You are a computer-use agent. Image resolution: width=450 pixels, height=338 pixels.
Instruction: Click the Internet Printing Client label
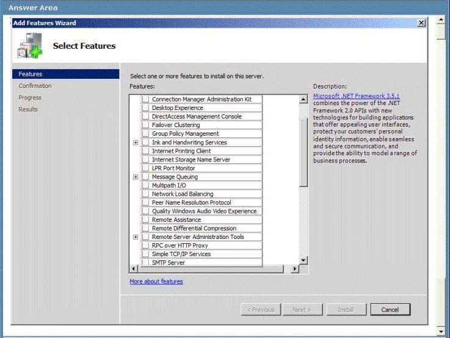[x=181, y=151]
